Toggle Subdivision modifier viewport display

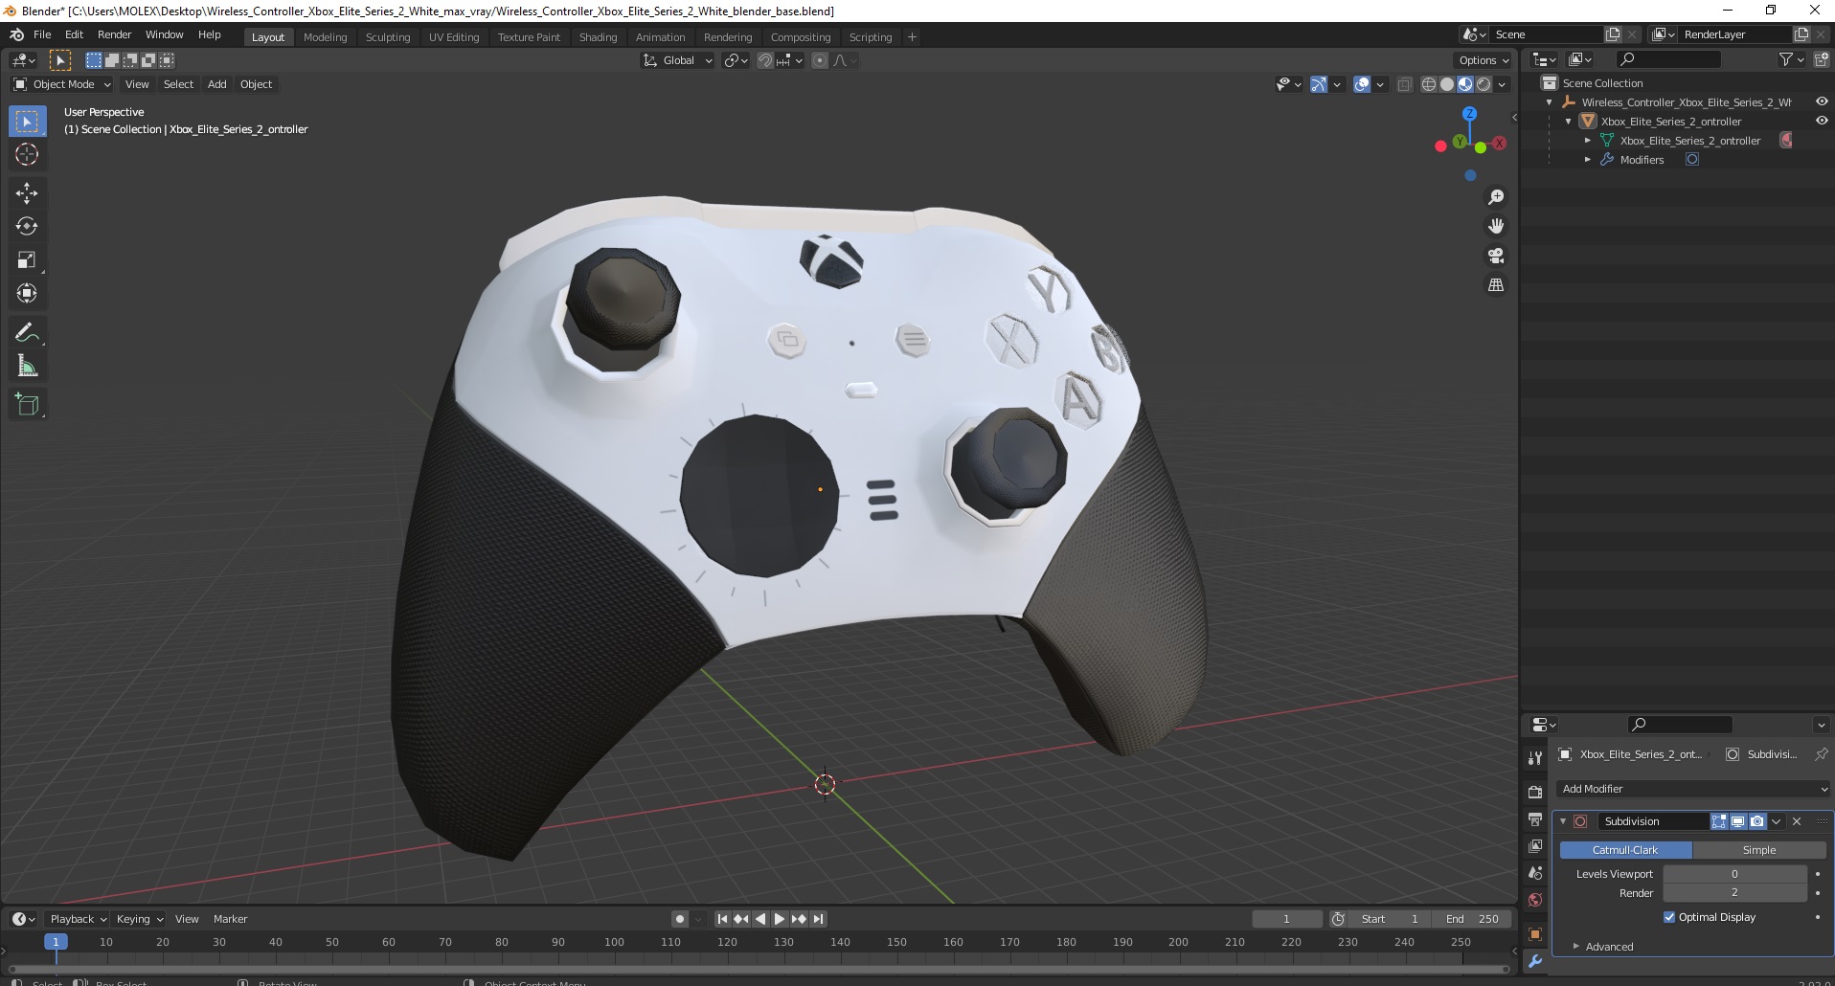(x=1738, y=821)
